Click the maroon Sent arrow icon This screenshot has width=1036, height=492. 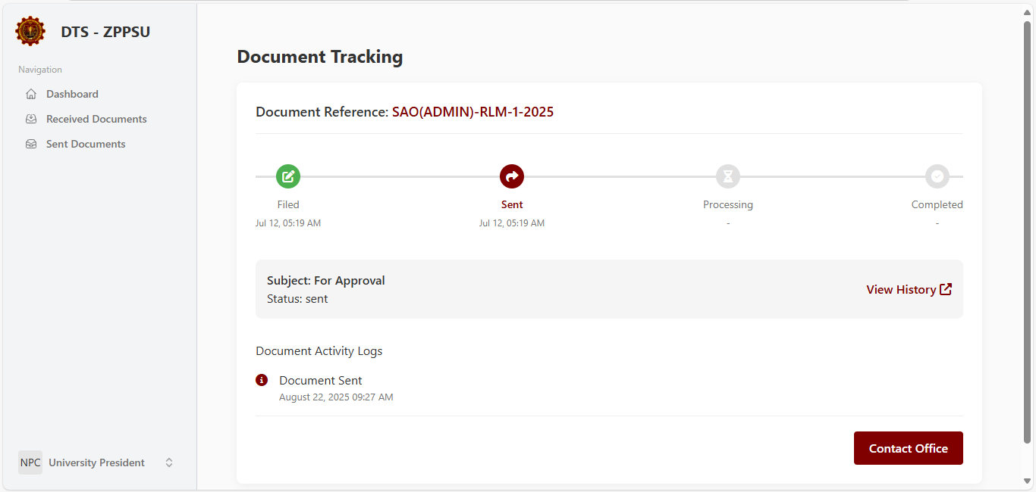512,176
